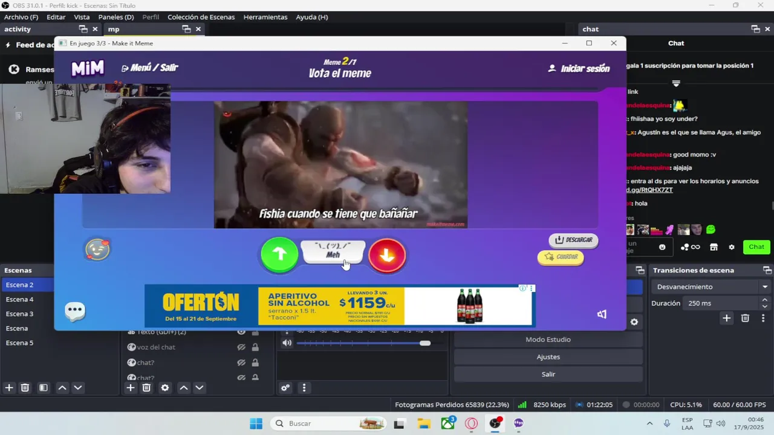
Task: Float the chat dock panel
Action: [x=755, y=29]
